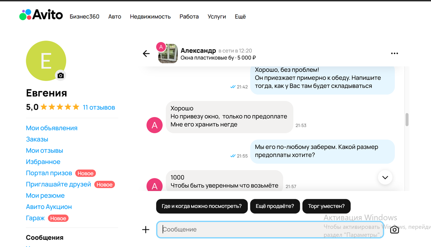Jump to newest messages with the down chevron

coord(385,177)
